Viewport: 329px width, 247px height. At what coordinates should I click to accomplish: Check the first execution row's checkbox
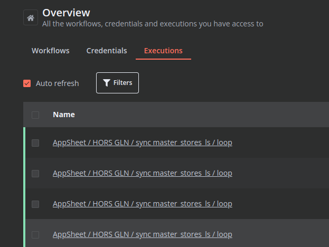(x=35, y=143)
